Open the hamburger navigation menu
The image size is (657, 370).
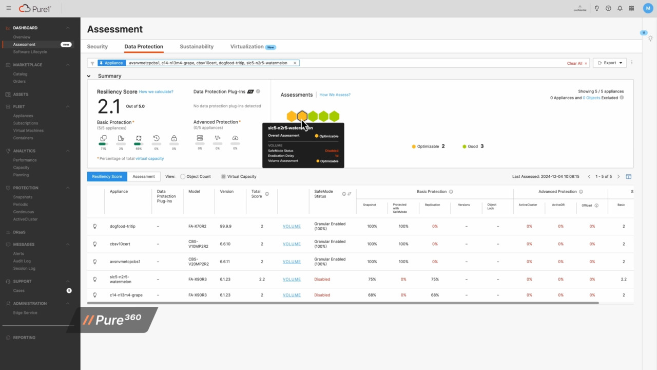9,8
